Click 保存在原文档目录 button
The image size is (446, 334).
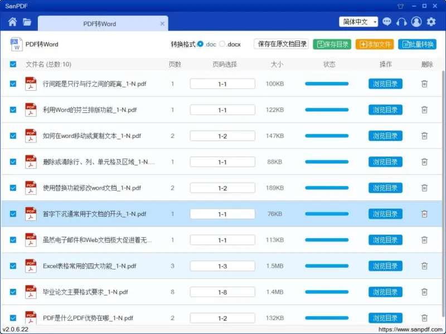(282, 44)
